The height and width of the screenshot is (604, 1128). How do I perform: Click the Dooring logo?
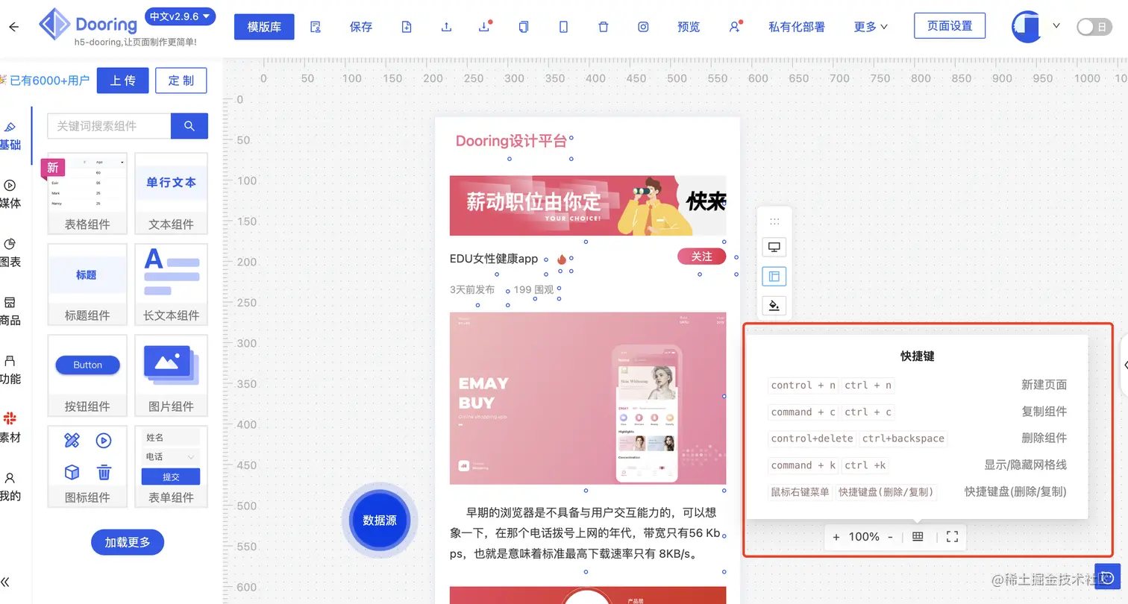point(88,25)
